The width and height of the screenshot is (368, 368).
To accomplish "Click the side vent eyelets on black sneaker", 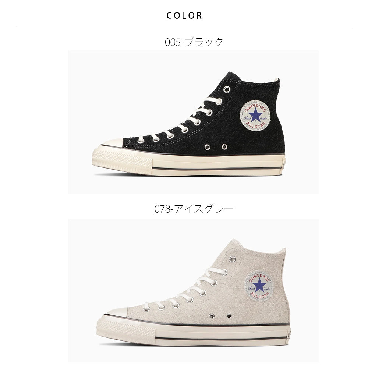I will point(216,147).
